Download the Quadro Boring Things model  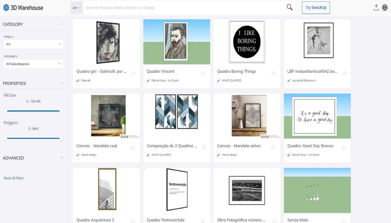pyautogui.click(x=273, y=72)
